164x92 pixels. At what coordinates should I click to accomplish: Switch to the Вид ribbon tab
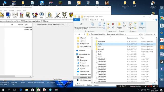coord(102,20)
